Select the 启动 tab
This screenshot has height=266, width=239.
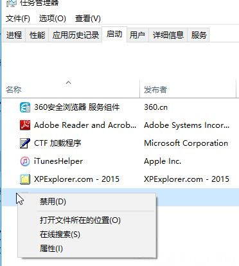coord(114,34)
